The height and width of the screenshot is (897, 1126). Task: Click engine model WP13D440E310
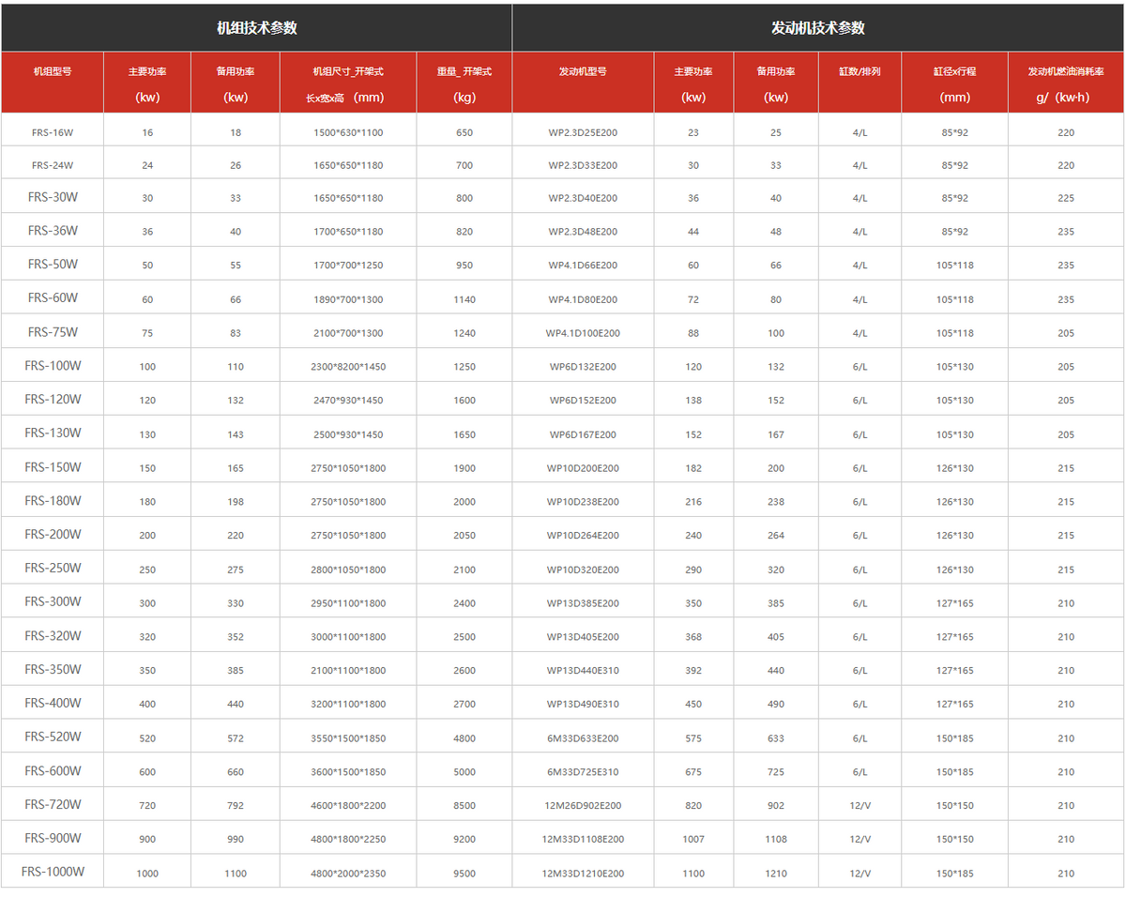tap(583, 671)
